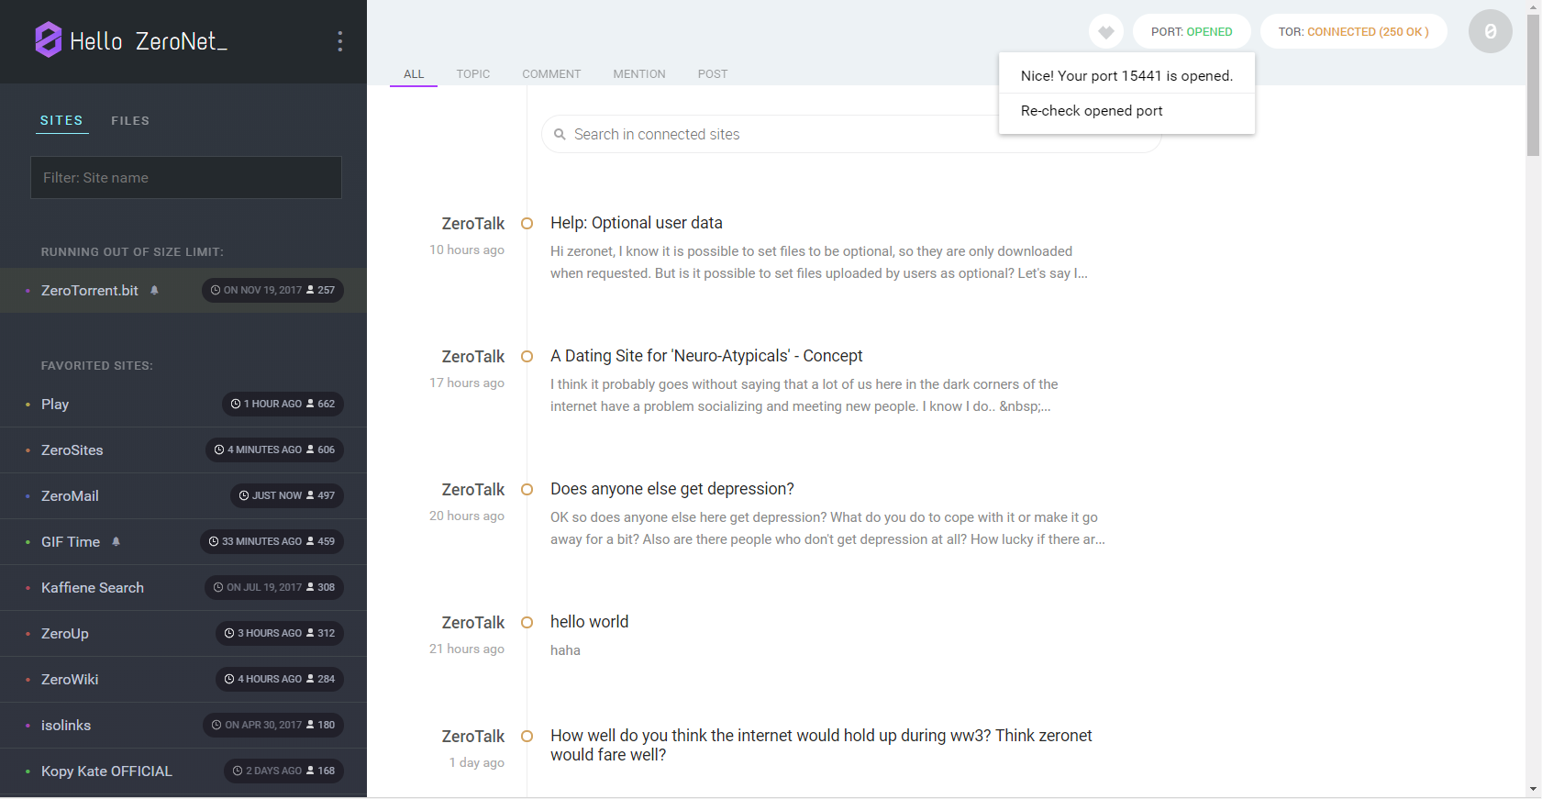This screenshot has height=799, width=1542.
Task: Switch to the COMMENT feed tab
Action: [x=551, y=74]
